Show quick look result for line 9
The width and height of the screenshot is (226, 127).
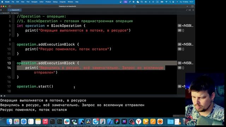[x=179, y=44]
